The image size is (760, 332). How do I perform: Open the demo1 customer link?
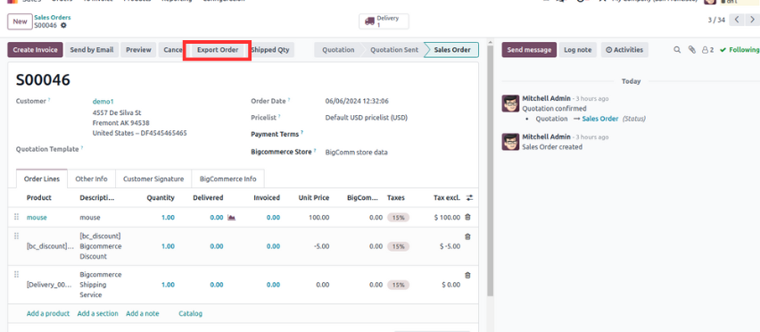(x=103, y=102)
